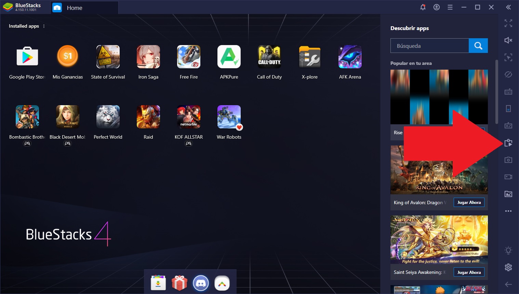Image resolution: width=519 pixels, height=294 pixels.
Task: Toggle mouse cursor lock icon in sidebar
Action: pos(508,57)
